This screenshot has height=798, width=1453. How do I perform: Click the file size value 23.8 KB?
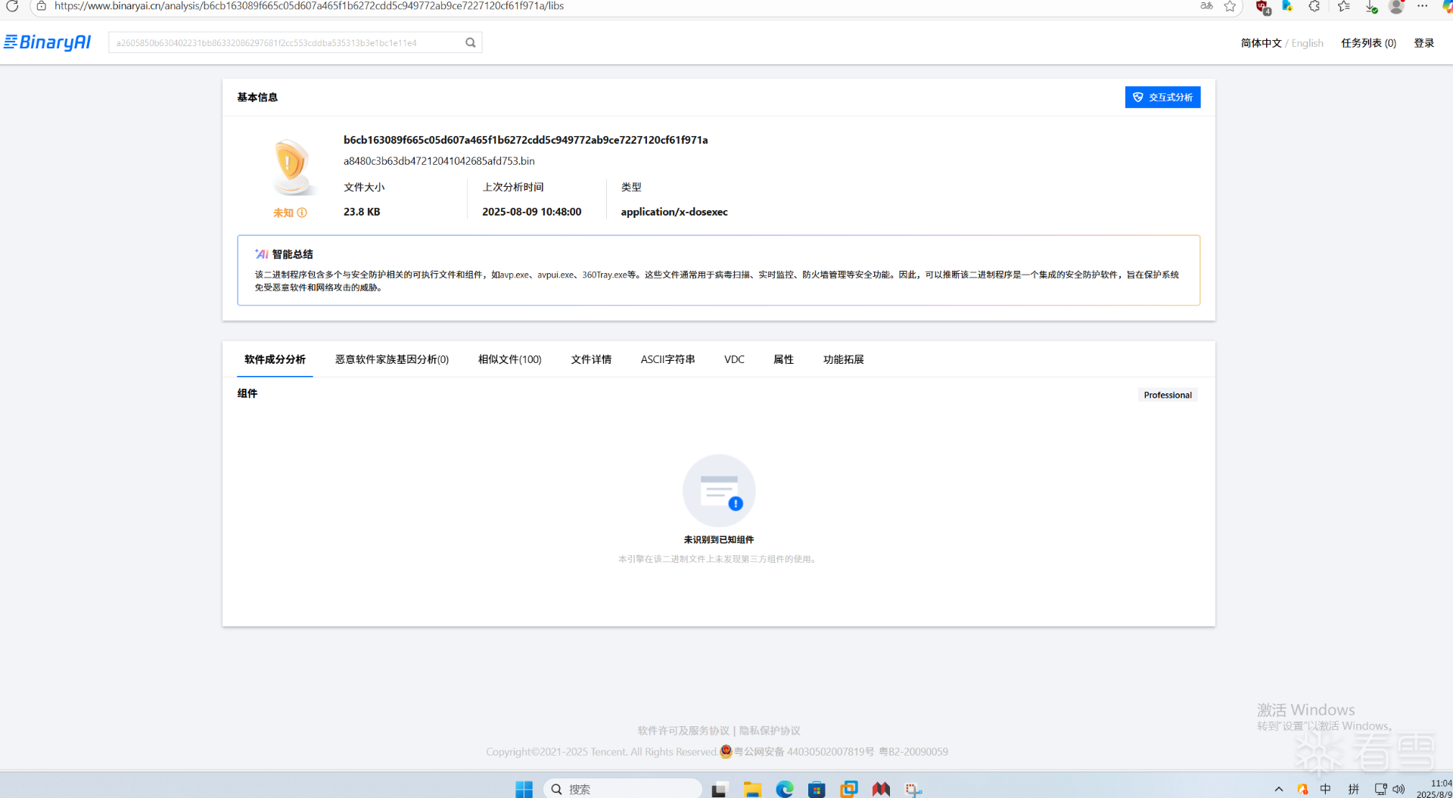click(x=362, y=212)
